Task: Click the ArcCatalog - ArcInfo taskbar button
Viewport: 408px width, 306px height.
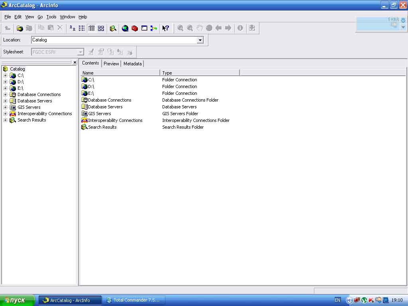Action: 70,300
